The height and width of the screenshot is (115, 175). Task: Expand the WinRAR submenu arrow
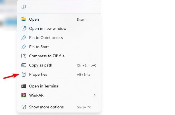(95, 95)
